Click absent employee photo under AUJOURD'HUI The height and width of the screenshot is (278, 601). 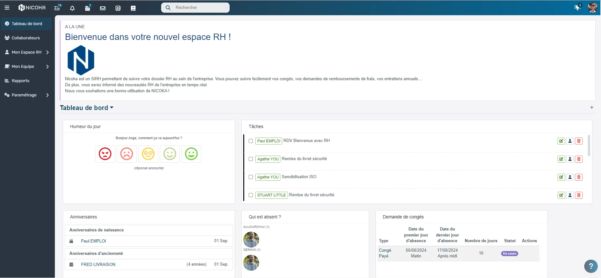pyautogui.click(x=251, y=240)
